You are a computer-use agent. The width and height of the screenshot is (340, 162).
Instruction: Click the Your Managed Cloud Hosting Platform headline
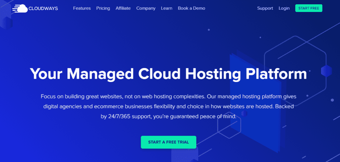(x=168, y=74)
